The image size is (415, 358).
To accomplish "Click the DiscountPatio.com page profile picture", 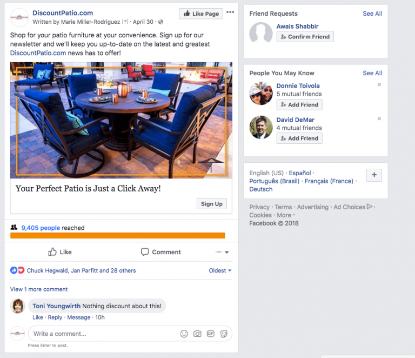I will pyautogui.click(x=19, y=17).
